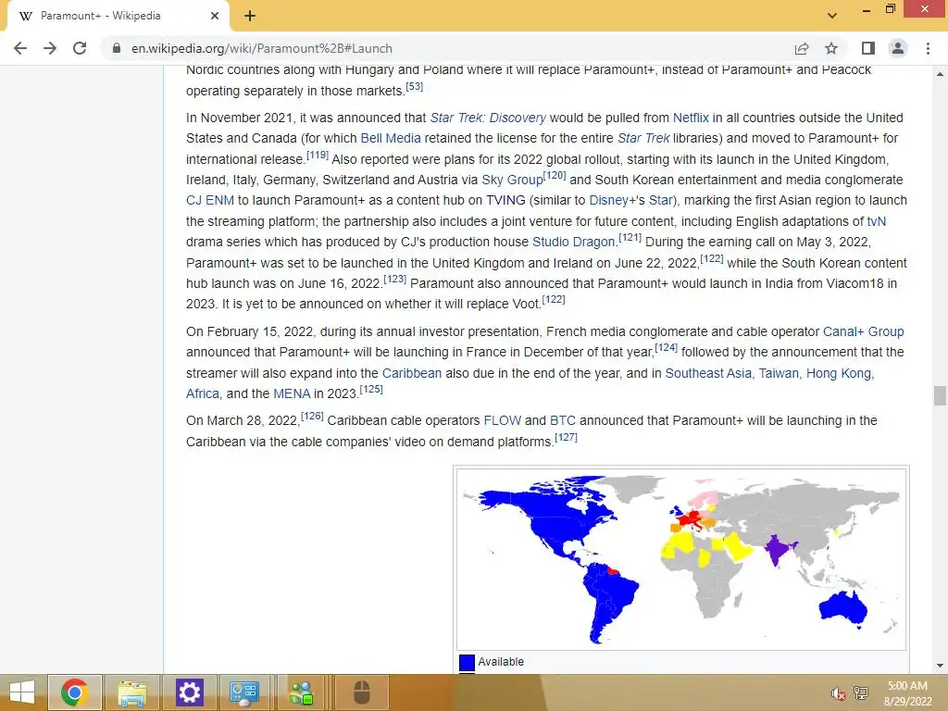948x711 pixels.
Task: Open the Windows Start button
Action: point(22,692)
